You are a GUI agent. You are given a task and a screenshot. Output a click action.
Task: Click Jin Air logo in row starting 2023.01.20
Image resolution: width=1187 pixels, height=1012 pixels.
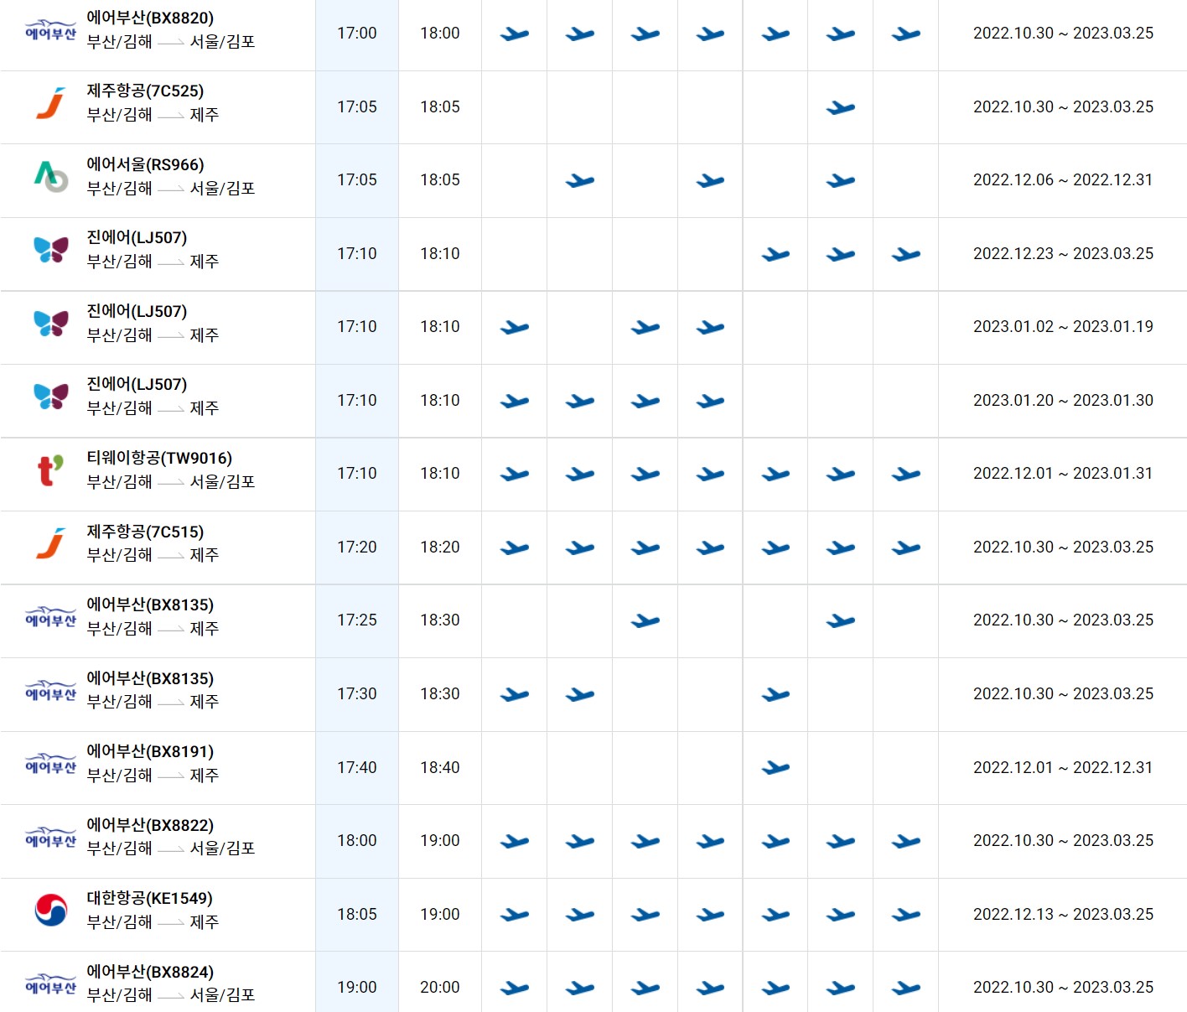[50, 397]
